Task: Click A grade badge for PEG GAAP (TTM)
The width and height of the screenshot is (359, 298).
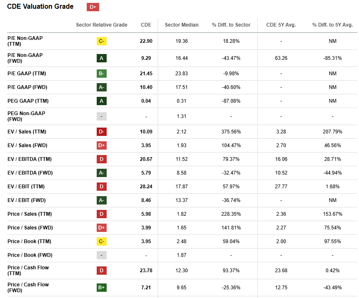Action: click(x=101, y=101)
